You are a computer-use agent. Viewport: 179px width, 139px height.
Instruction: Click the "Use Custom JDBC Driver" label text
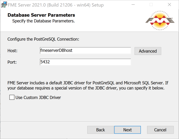[x=38, y=97]
